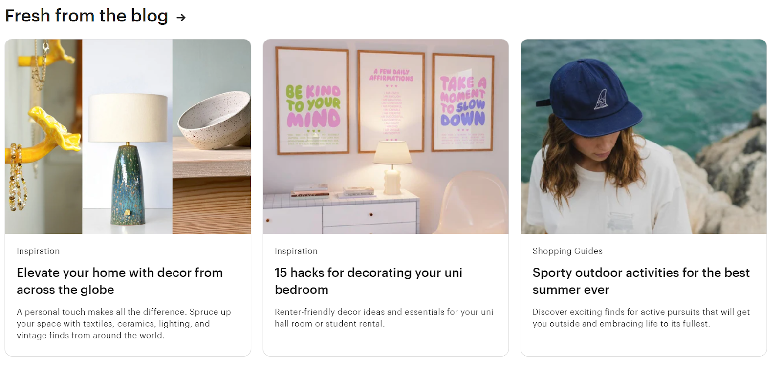
Task: Click the Discover exciting finds description
Action: [641, 318]
